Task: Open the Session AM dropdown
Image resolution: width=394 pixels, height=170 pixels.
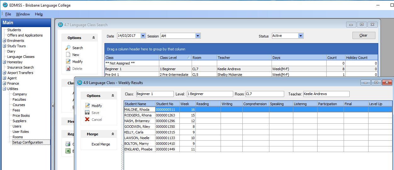Action: pos(198,36)
